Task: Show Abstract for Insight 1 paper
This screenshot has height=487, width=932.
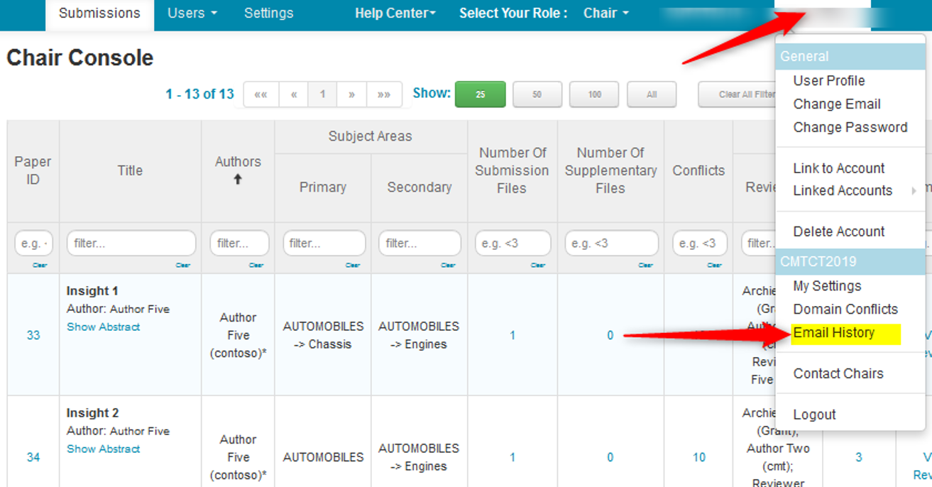Action: click(x=103, y=327)
